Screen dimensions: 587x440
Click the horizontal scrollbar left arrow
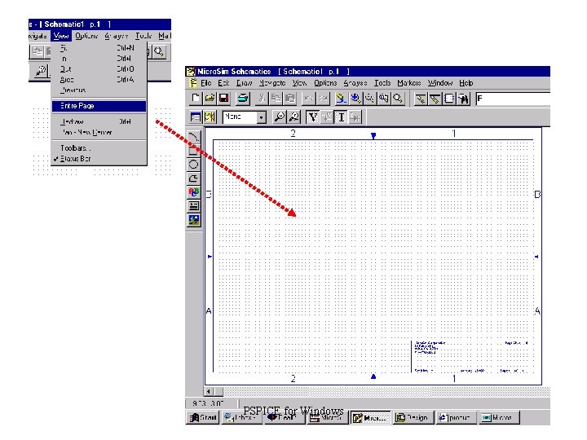point(209,391)
